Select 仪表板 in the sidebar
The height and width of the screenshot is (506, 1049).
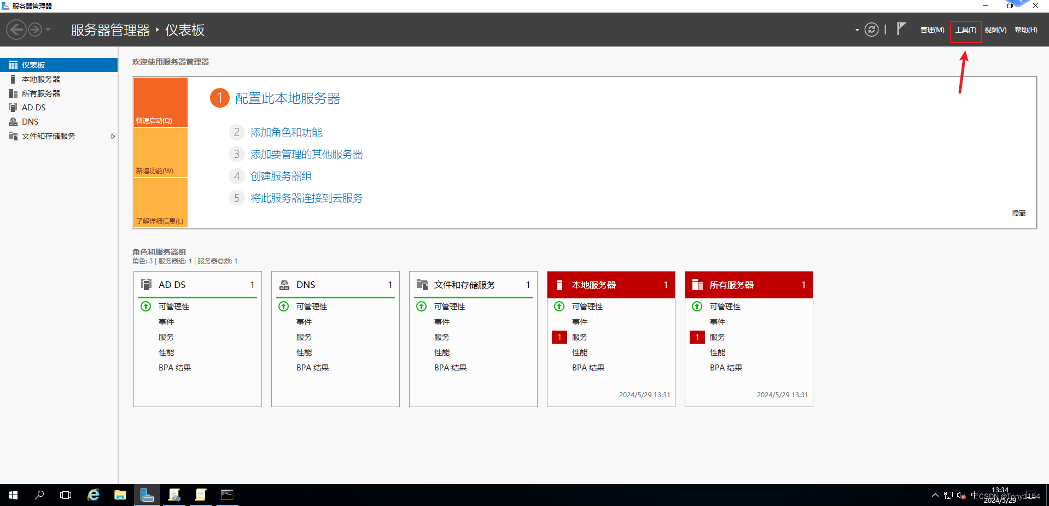(59, 65)
